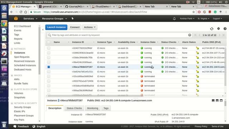This screenshot has height=129, width=229.
Task: Refresh the instances list
Action: pos(211,29)
